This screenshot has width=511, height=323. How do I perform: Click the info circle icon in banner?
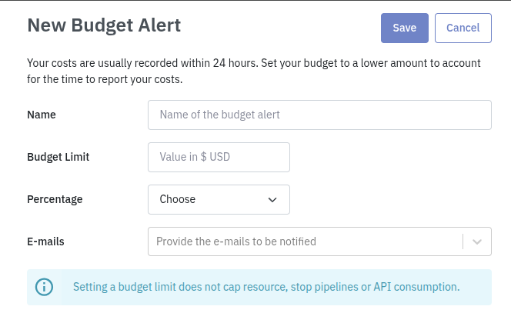pos(44,287)
